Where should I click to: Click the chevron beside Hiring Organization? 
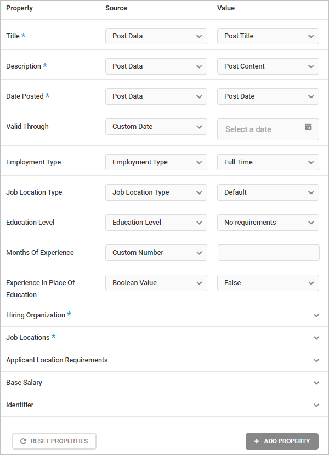coord(316,315)
